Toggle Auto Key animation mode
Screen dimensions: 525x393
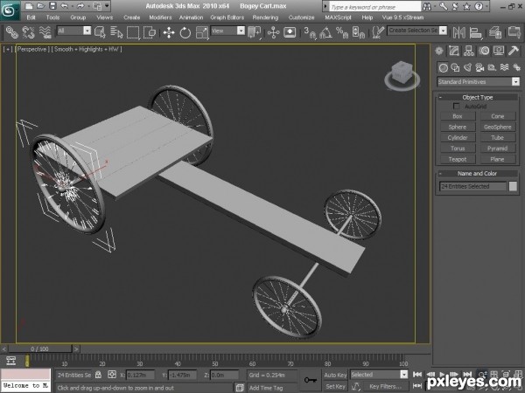coord(335,375)
